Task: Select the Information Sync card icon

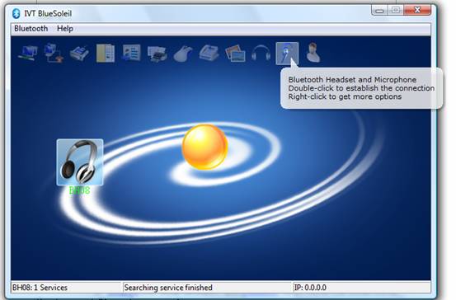Action: coord(131,53)
